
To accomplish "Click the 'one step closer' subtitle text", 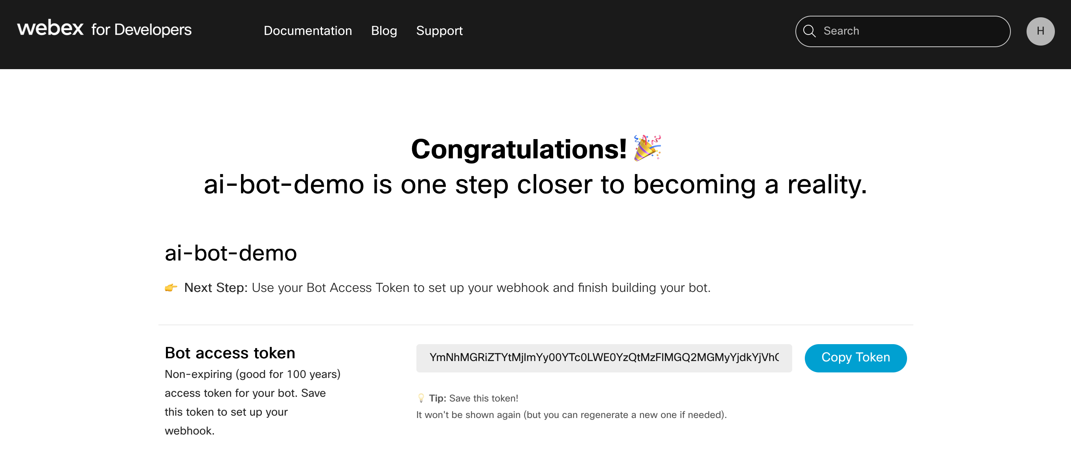I will tap(535, 184).
